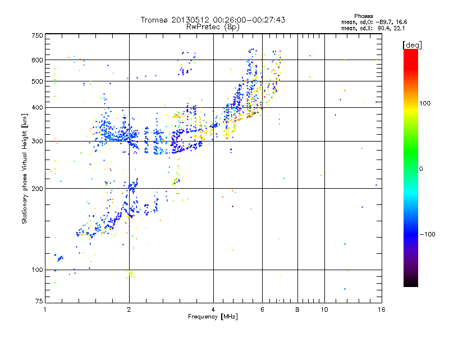This screenshot has height=337, width=449.
Task: Click the x-axis label '2'
Action: point(129,309)
